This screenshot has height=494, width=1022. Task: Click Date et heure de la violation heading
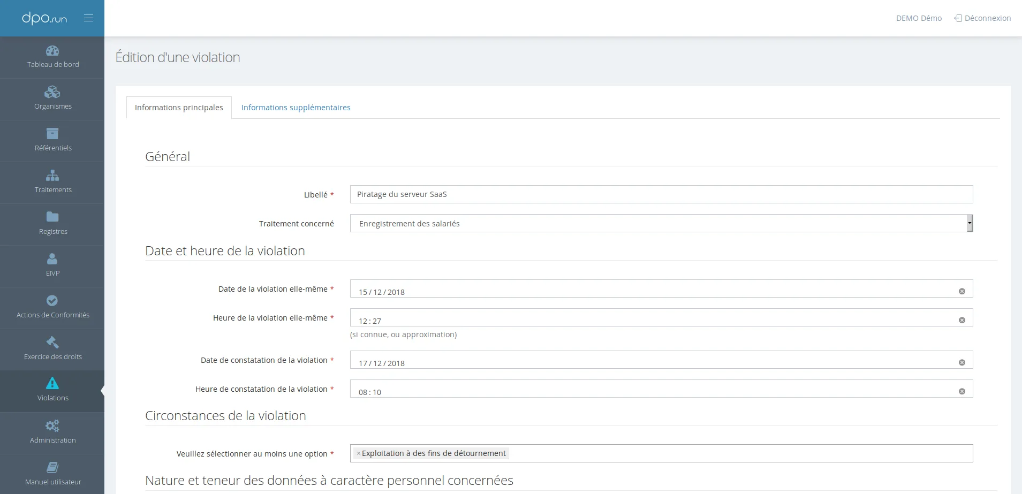tap(225, 250)
